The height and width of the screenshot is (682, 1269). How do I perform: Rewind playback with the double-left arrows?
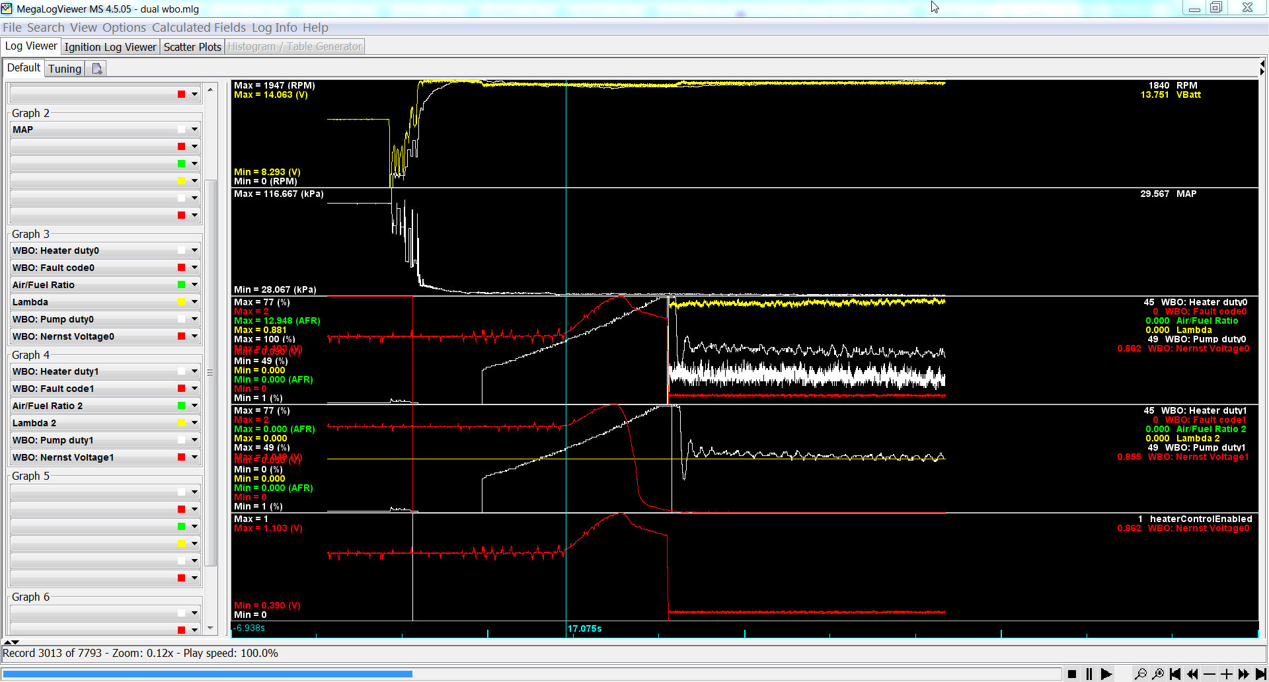click(x=1192, y=674)
